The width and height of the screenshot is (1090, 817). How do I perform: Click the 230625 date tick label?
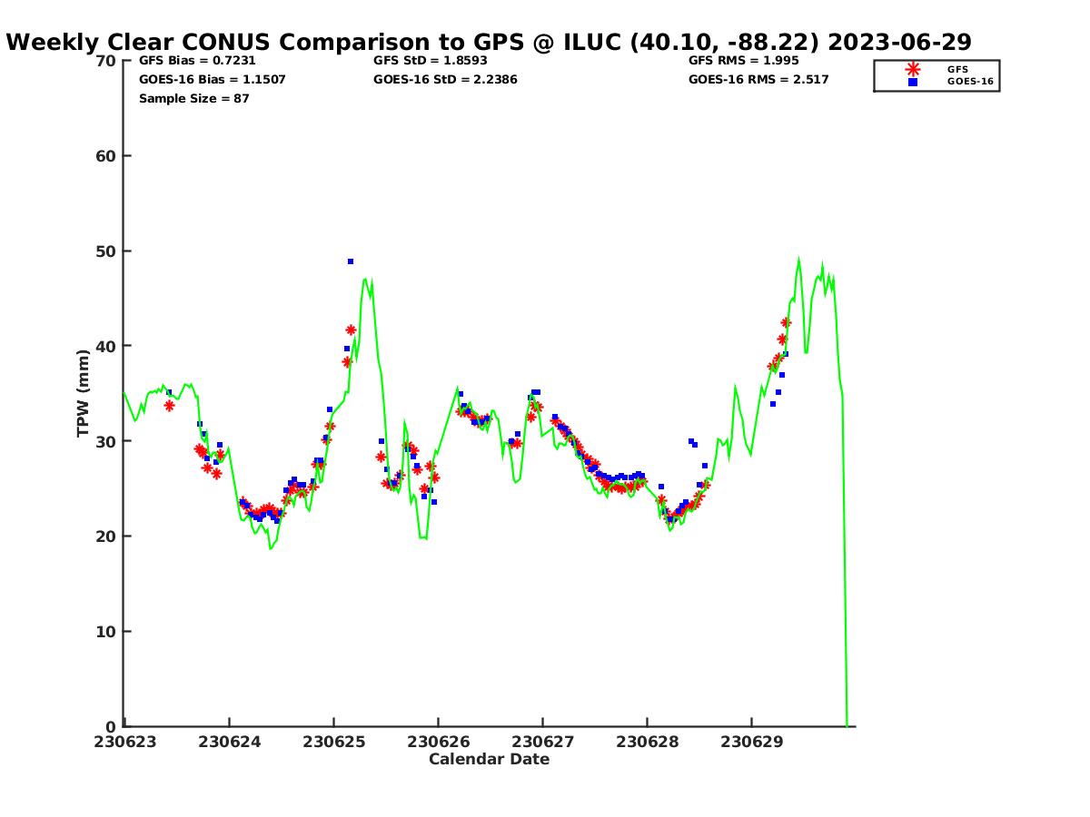[x=333, y=742]
